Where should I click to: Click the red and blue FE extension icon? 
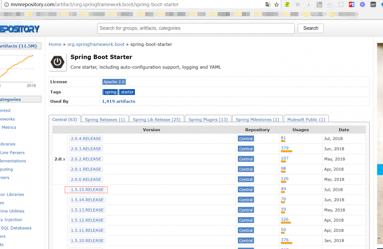coord(352,4)
